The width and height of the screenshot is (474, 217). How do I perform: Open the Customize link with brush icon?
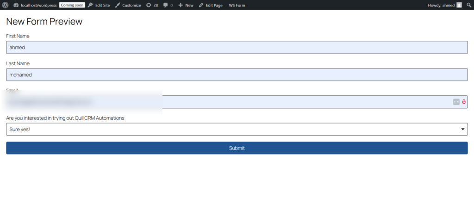tap(128, 5)
